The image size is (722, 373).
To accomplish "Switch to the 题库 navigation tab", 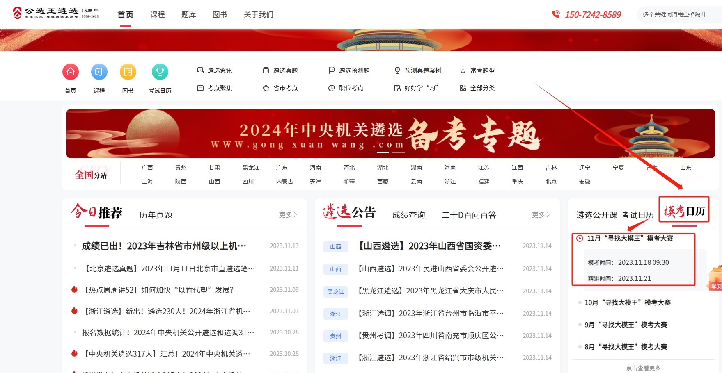I will (189, 15).
